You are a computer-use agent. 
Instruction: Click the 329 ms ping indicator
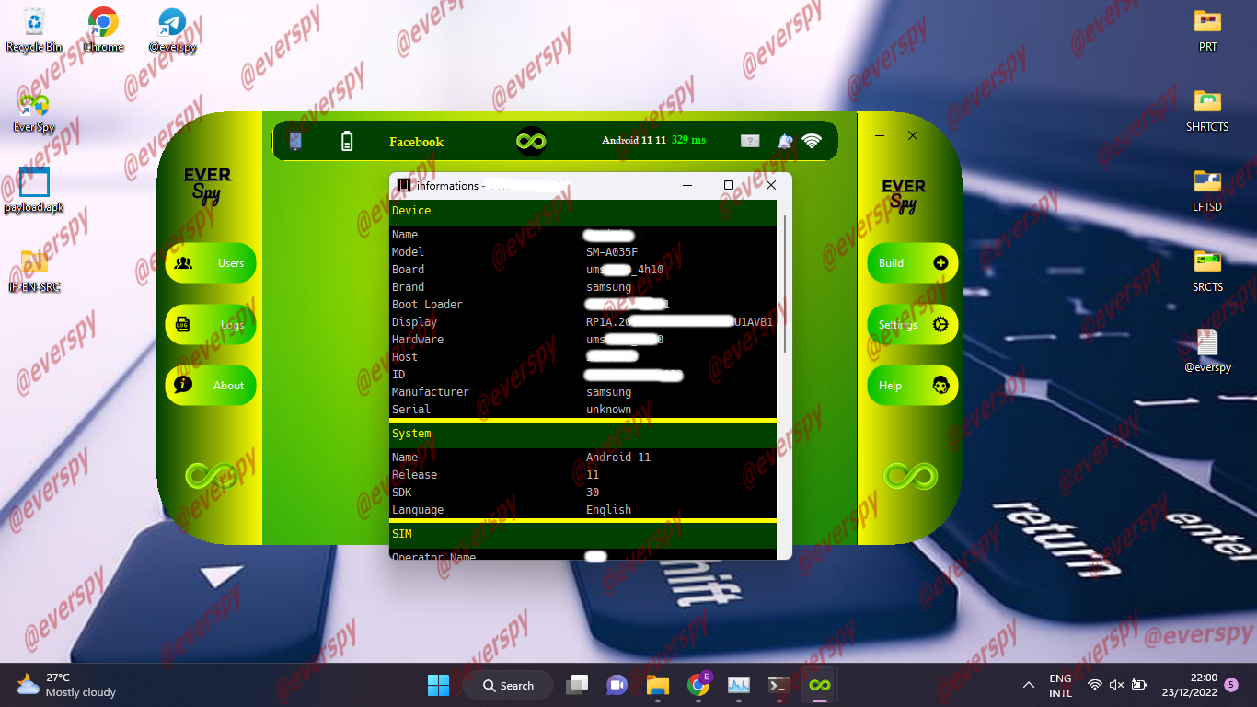click(686, 140)
